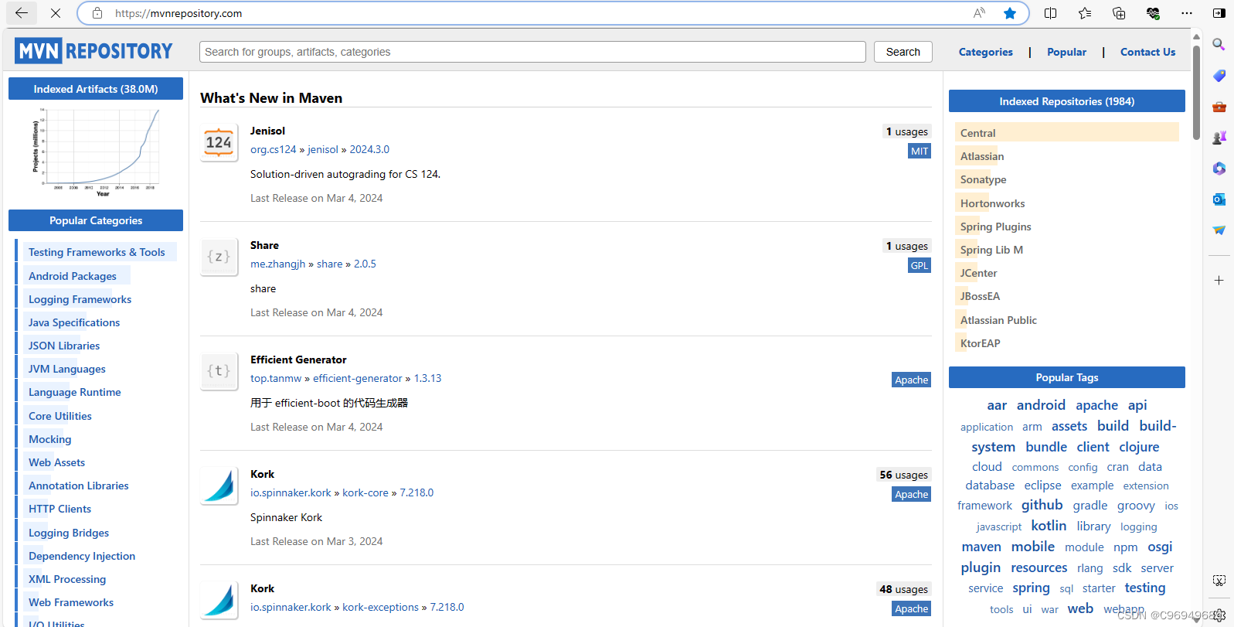Open the Favorites list icon
This screenshot has width=1234, height=627.
1085,13
